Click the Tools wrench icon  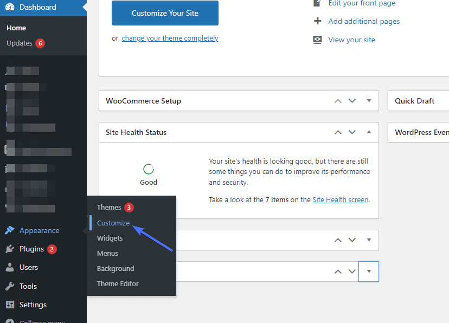click(x=10, y=286)
